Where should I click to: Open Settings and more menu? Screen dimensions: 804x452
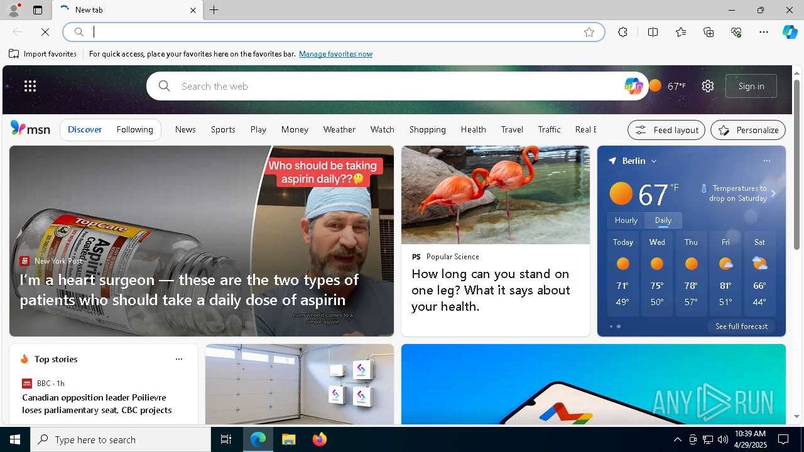(x=764, y=32)
